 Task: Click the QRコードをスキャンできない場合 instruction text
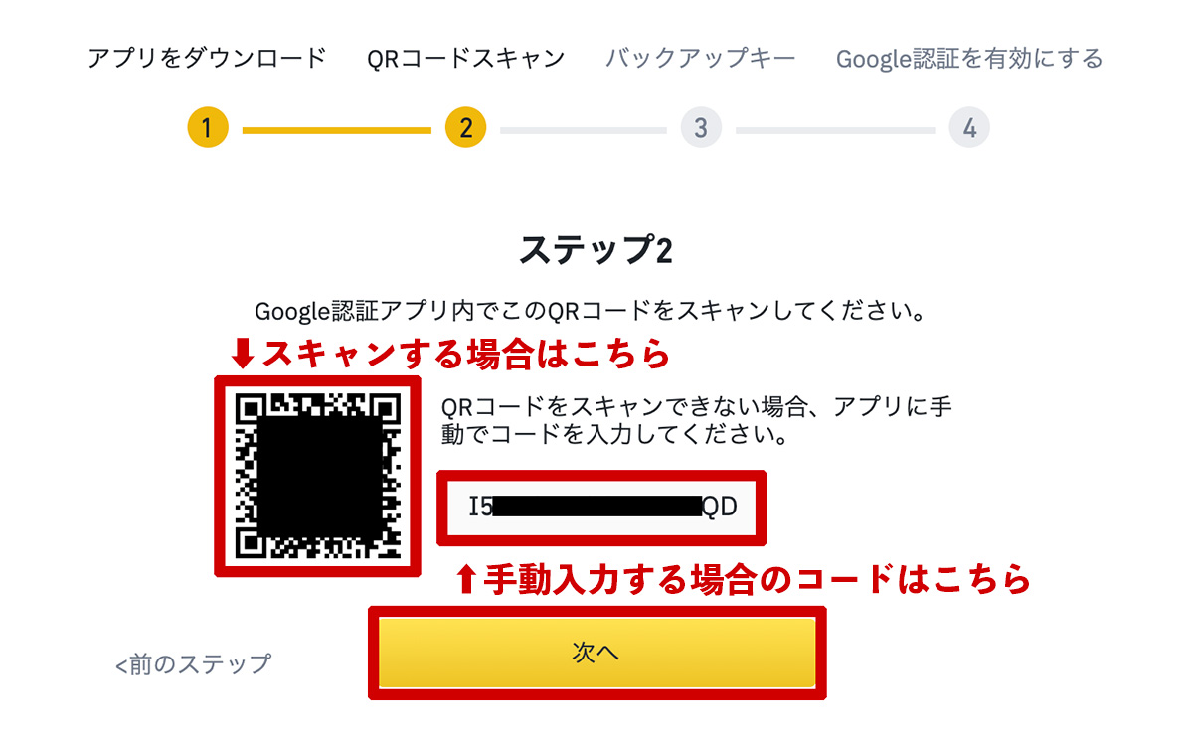697,421
